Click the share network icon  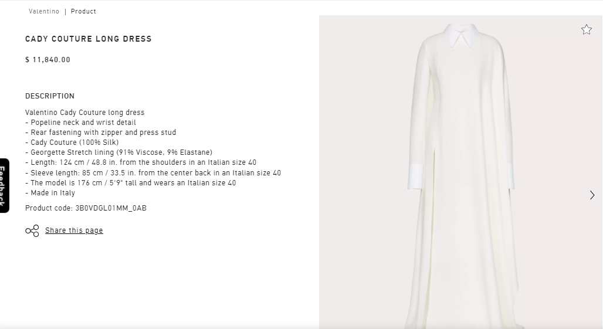coord(32,230)
